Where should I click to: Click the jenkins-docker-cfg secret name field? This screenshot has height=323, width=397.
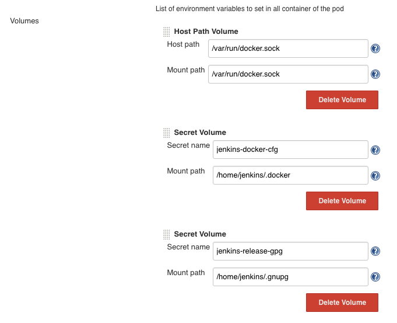[290, 150]
